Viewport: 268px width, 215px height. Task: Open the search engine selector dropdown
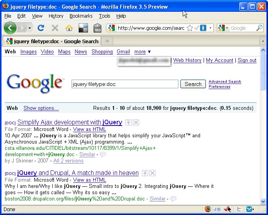[x=227, y=28]
